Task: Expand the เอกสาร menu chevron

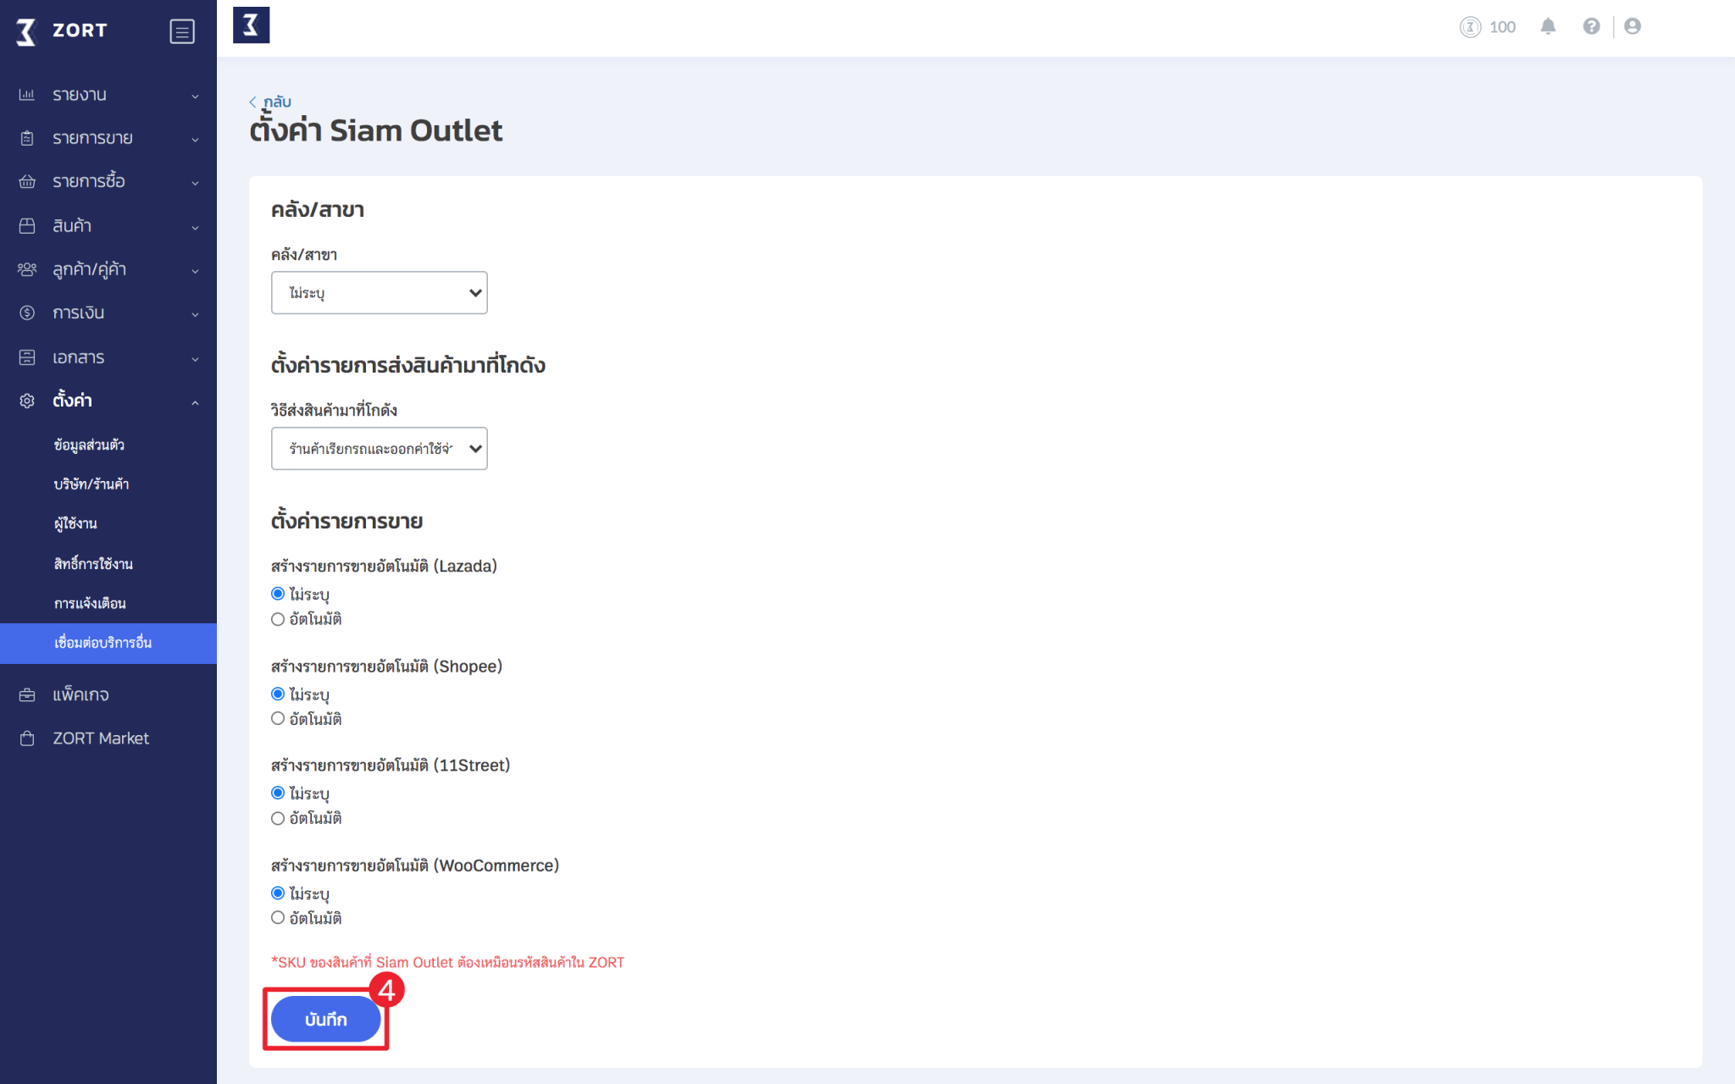Action: (196, 359)
